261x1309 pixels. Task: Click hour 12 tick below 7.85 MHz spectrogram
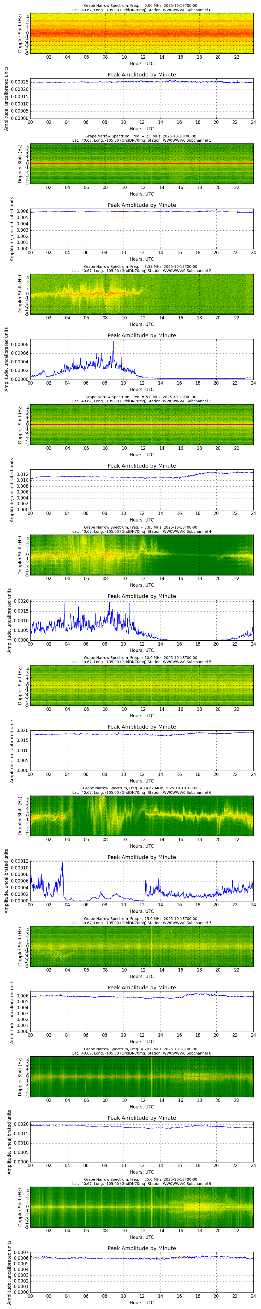pyautogui.click(x=143, y=579)
